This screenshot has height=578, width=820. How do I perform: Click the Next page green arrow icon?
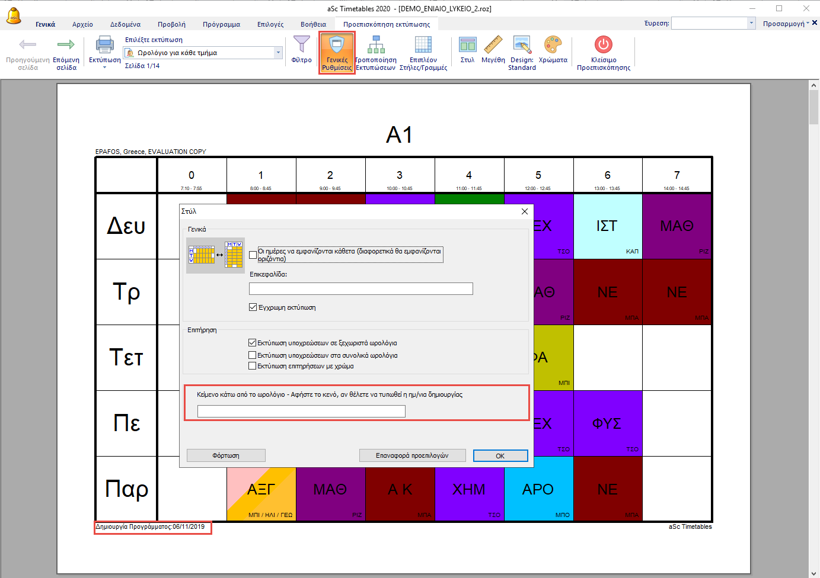[66, 45]
